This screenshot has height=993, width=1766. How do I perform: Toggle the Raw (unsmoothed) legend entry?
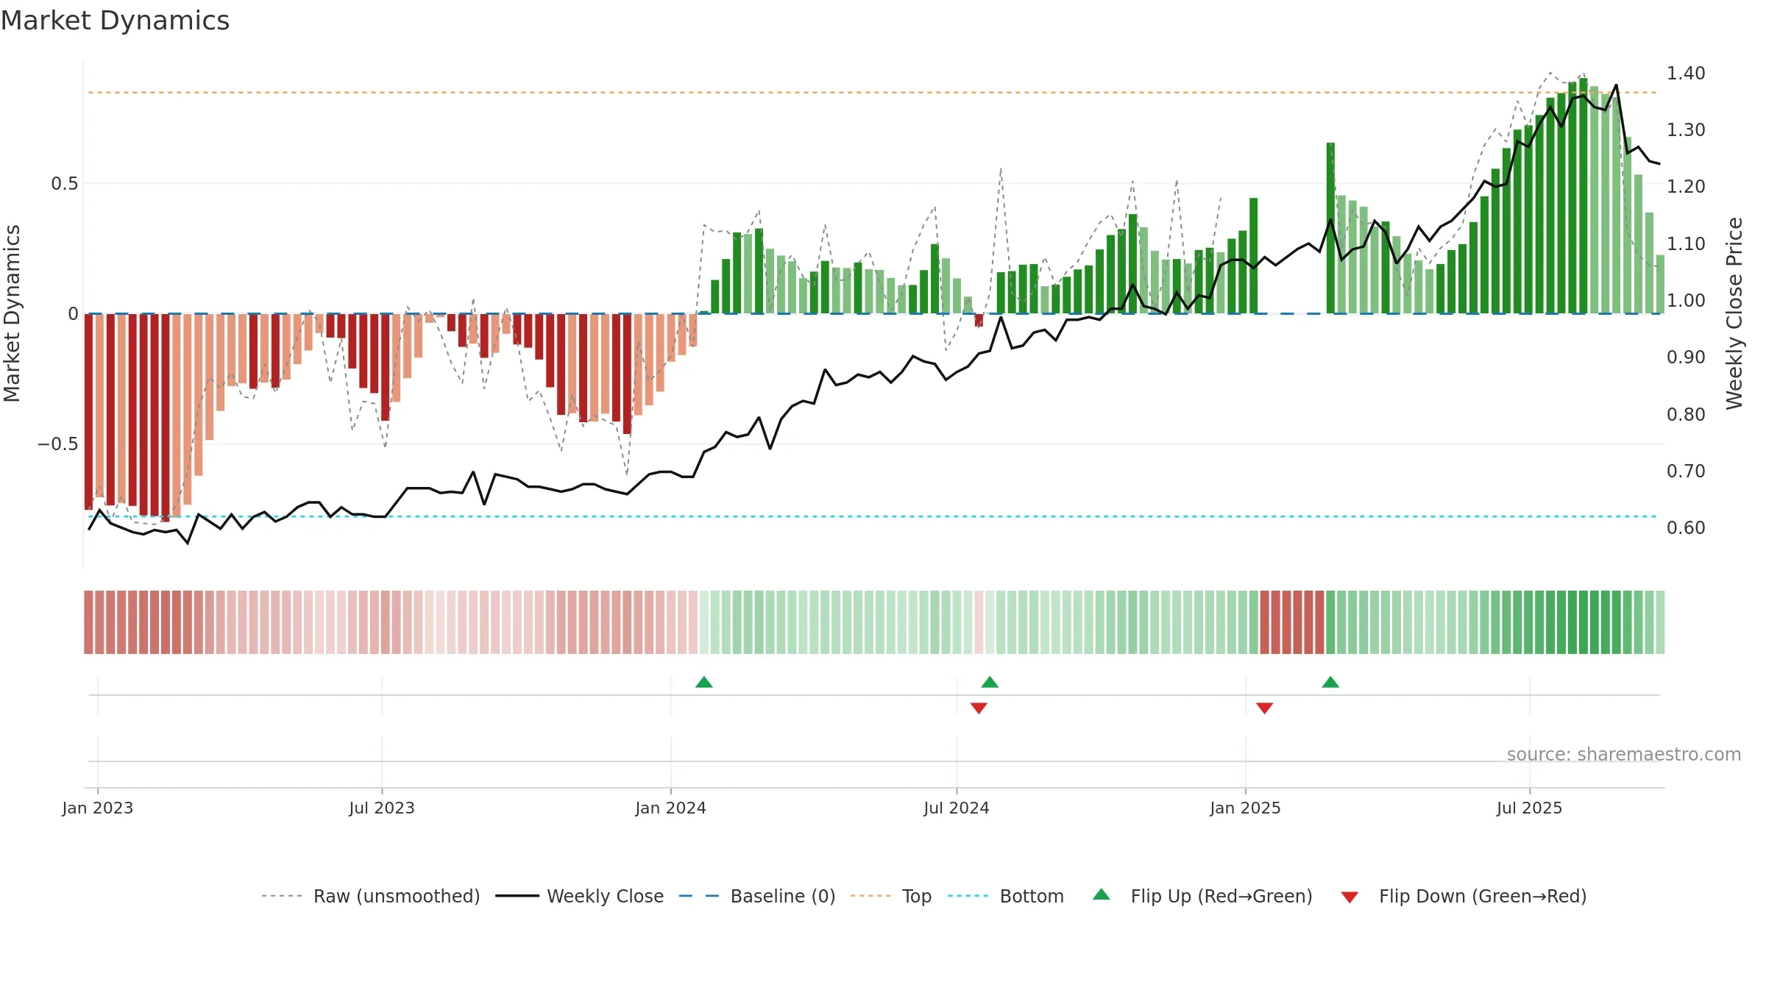point(370,896)
